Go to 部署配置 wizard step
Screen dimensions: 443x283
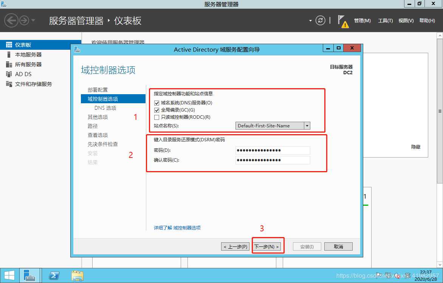pyautogui.click(x=98, y=90)
